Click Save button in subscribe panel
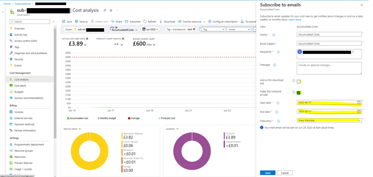 [x=268, y=173]
